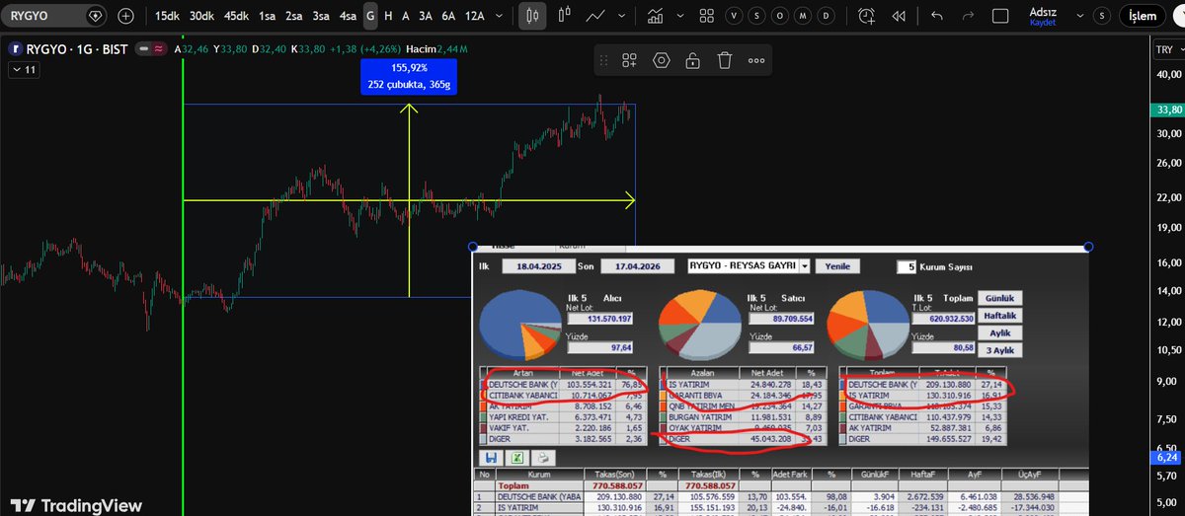Expand the indicators favorites dropdown arrow
The image size is (1185, 516).
(681, 16)
